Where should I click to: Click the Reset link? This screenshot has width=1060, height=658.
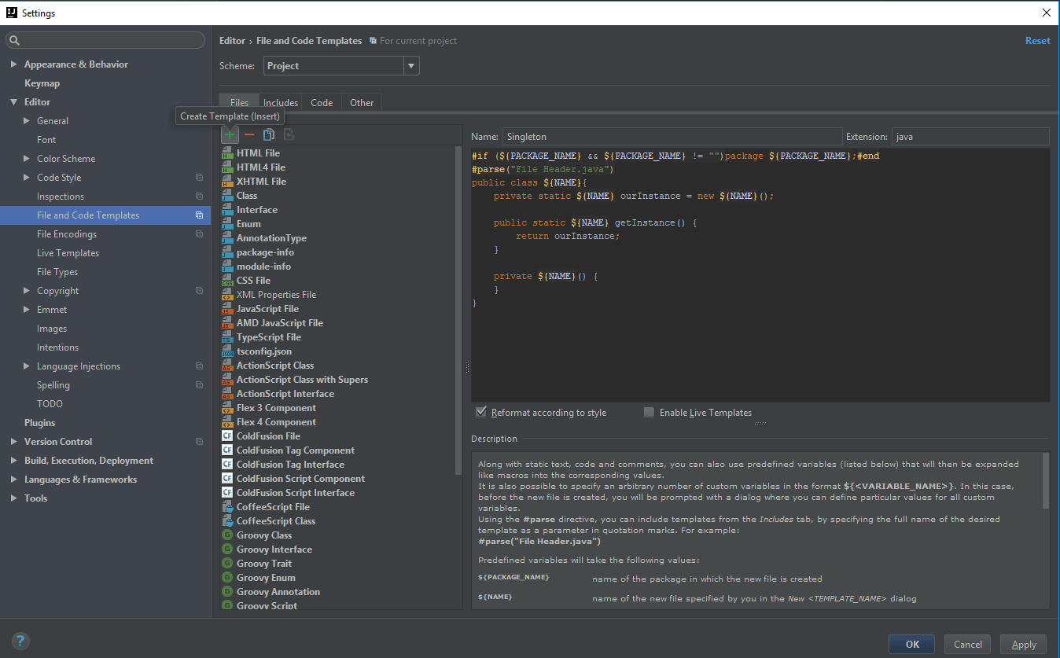(1037, 41)
